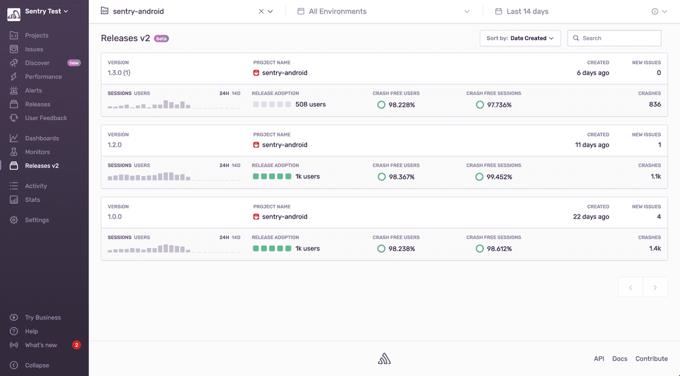680x376 pixels.
Task: Clear the sentry-android project filter
Action: pyautogui.click(x=261, y=11)
